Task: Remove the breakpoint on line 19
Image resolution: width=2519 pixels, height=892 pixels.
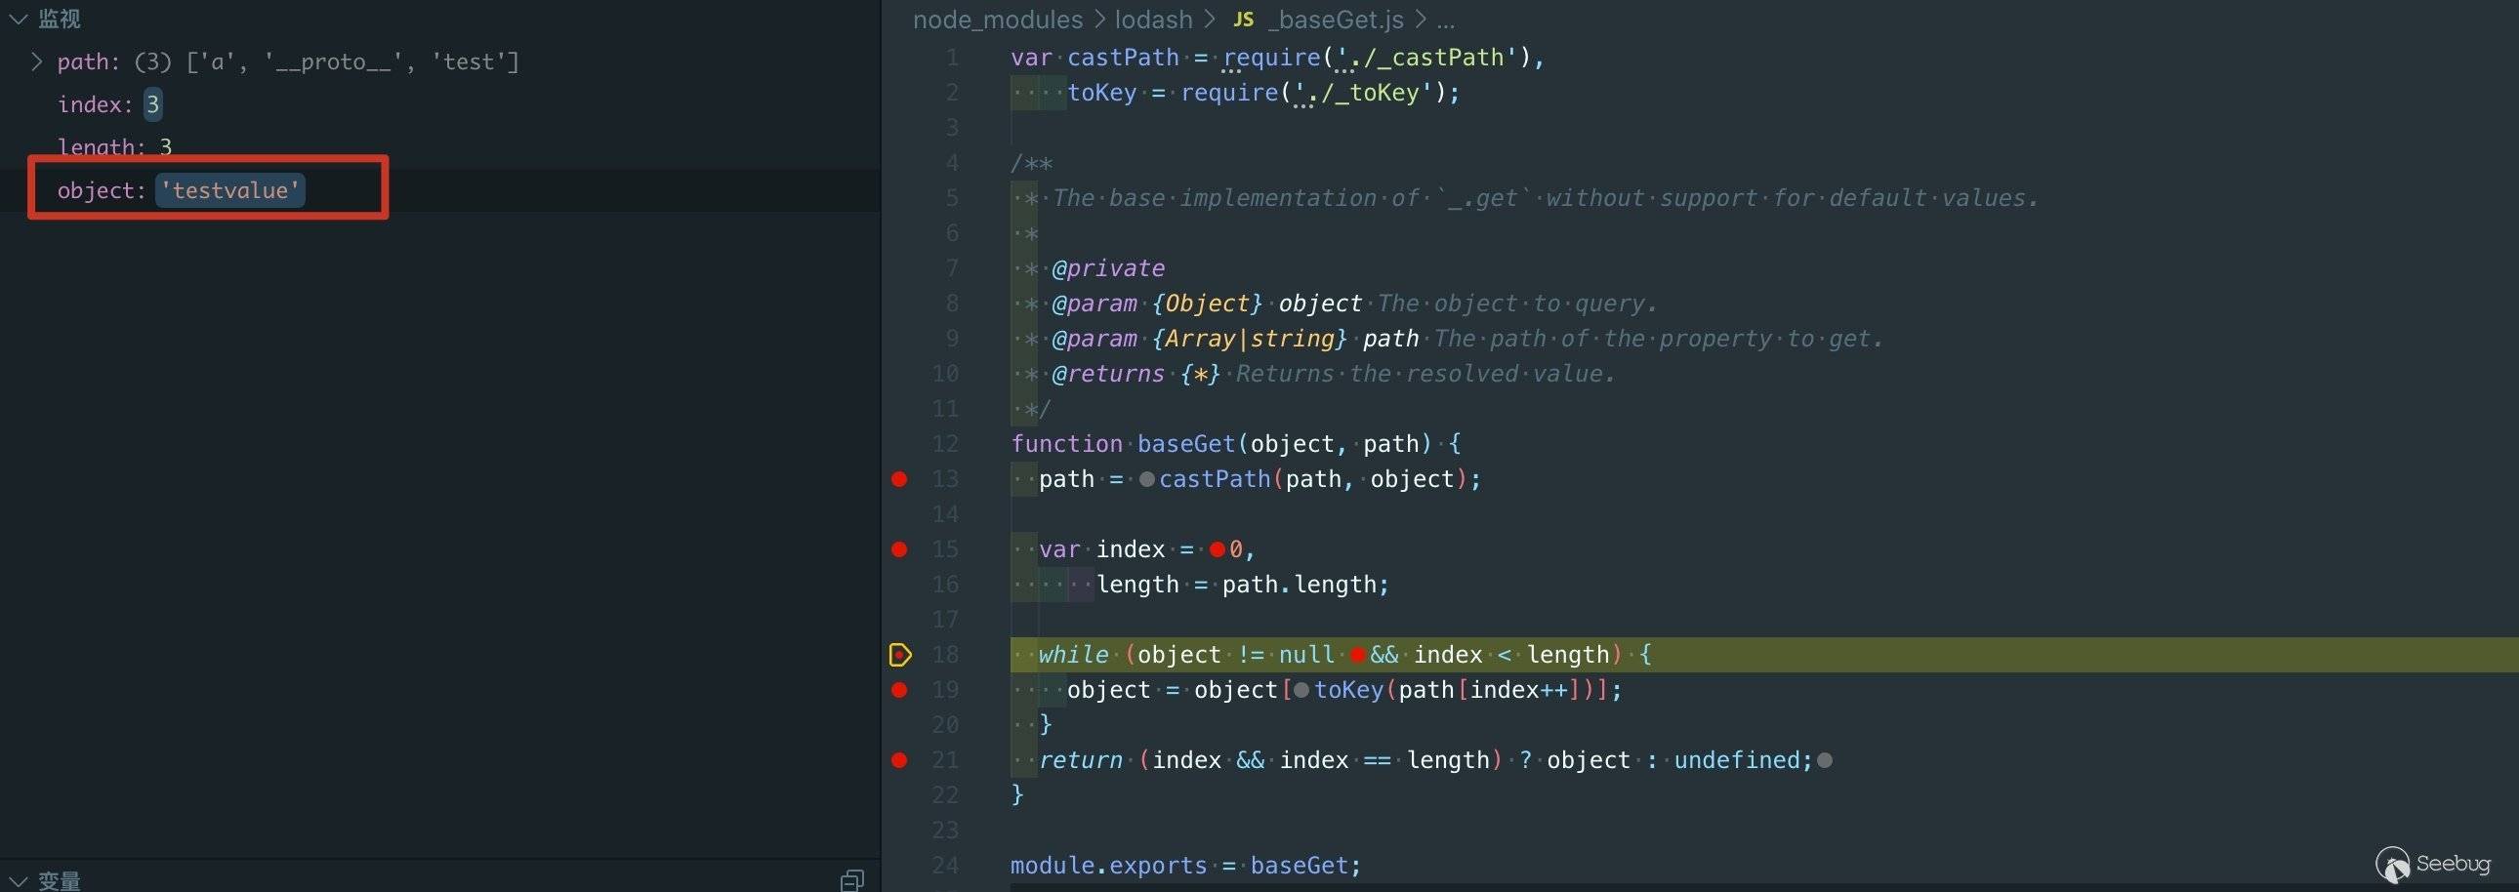Action: [x=899, y=690]
